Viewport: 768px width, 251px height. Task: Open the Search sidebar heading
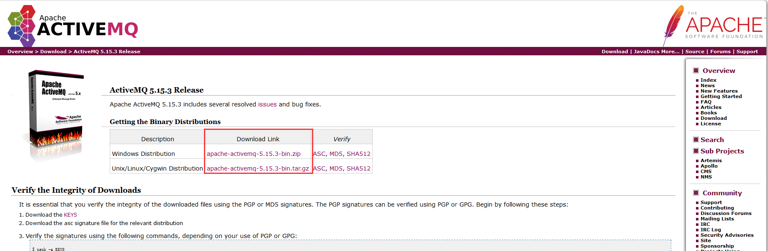coord(712,140)
